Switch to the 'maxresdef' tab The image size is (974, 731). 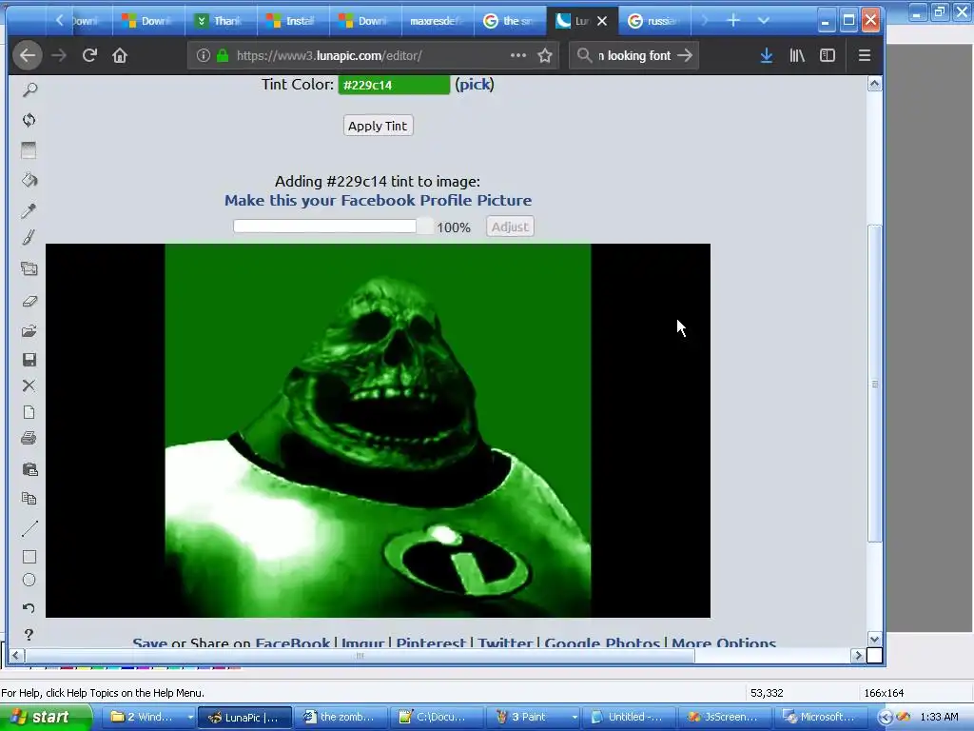[437, 21]
